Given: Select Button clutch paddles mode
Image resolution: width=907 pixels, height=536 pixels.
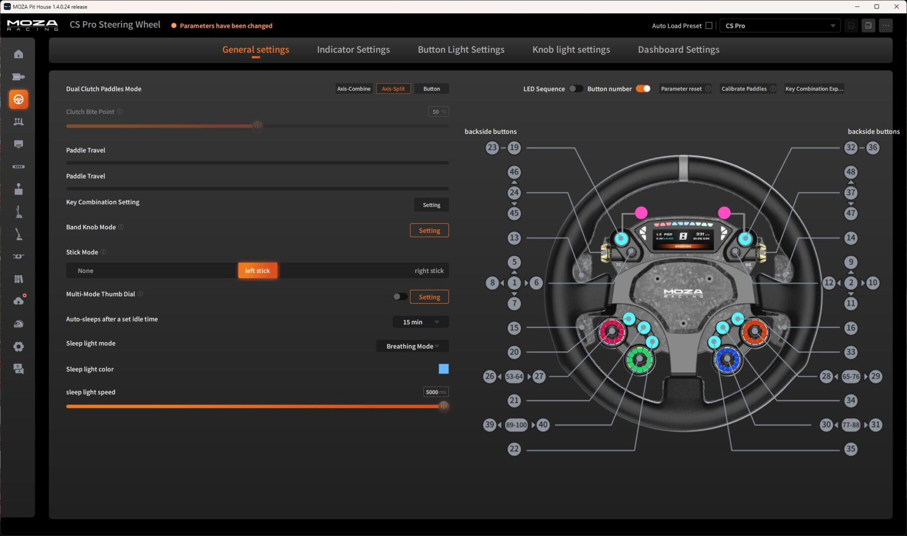Looking at the screenshot, I should [431, 89].
